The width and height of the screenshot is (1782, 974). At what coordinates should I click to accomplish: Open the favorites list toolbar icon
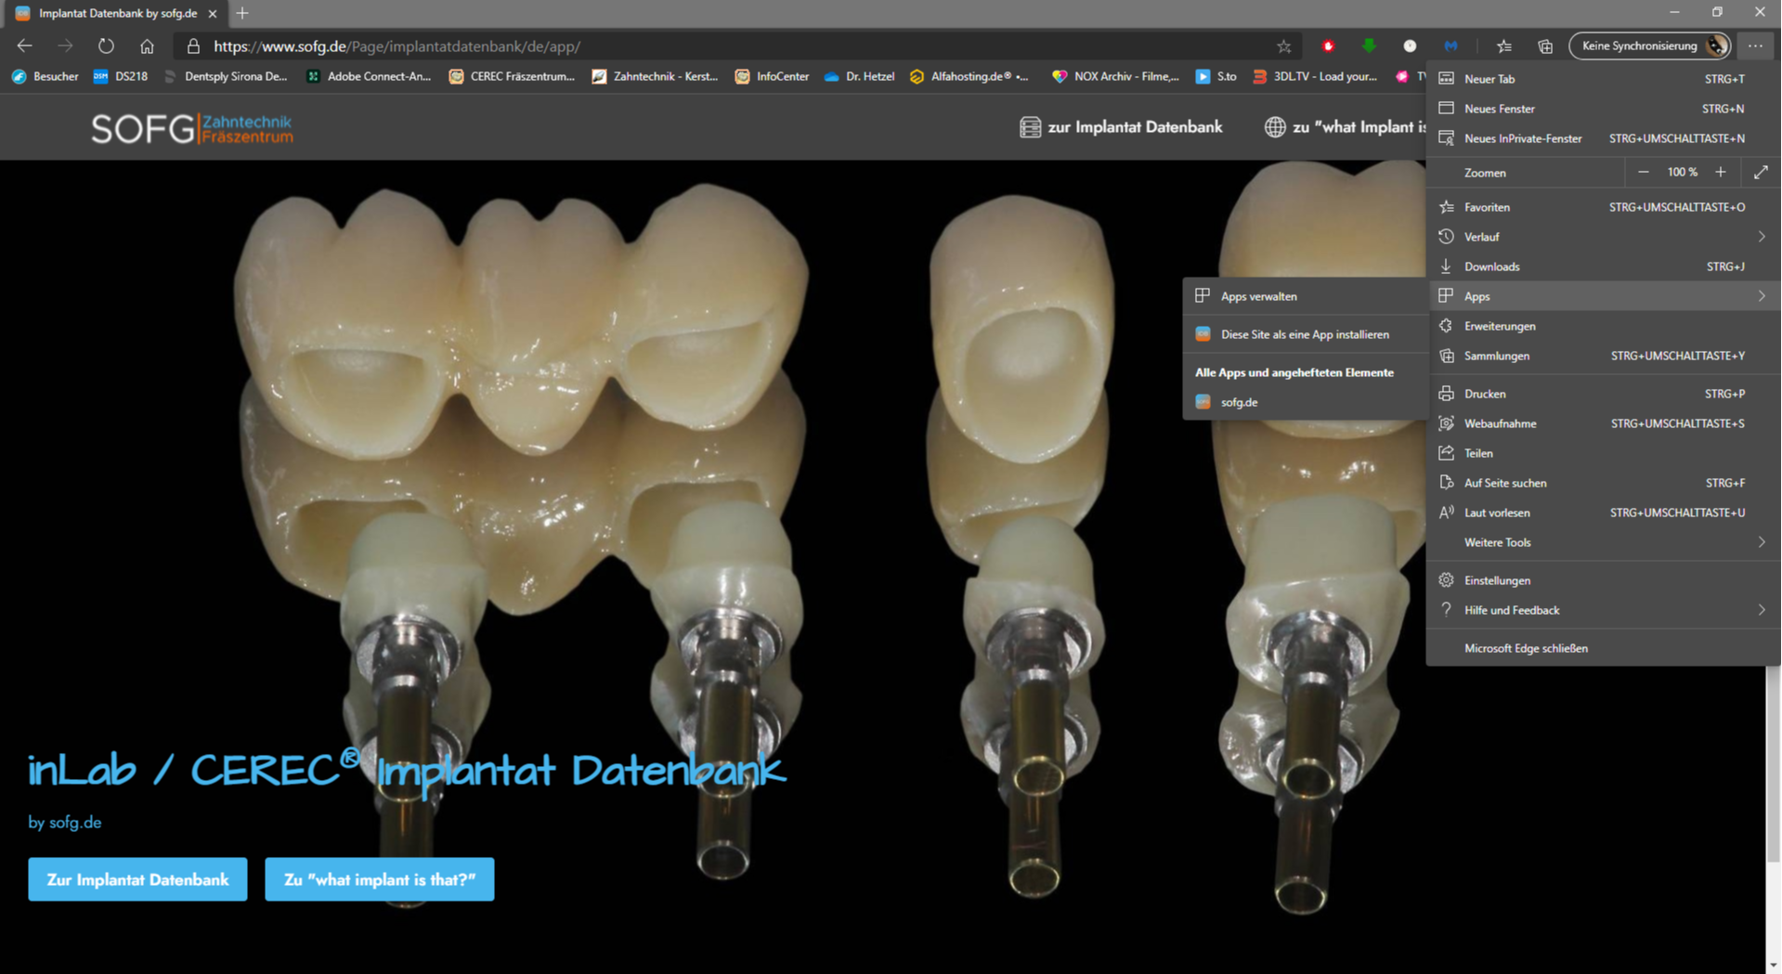[x=1504, y=46]
